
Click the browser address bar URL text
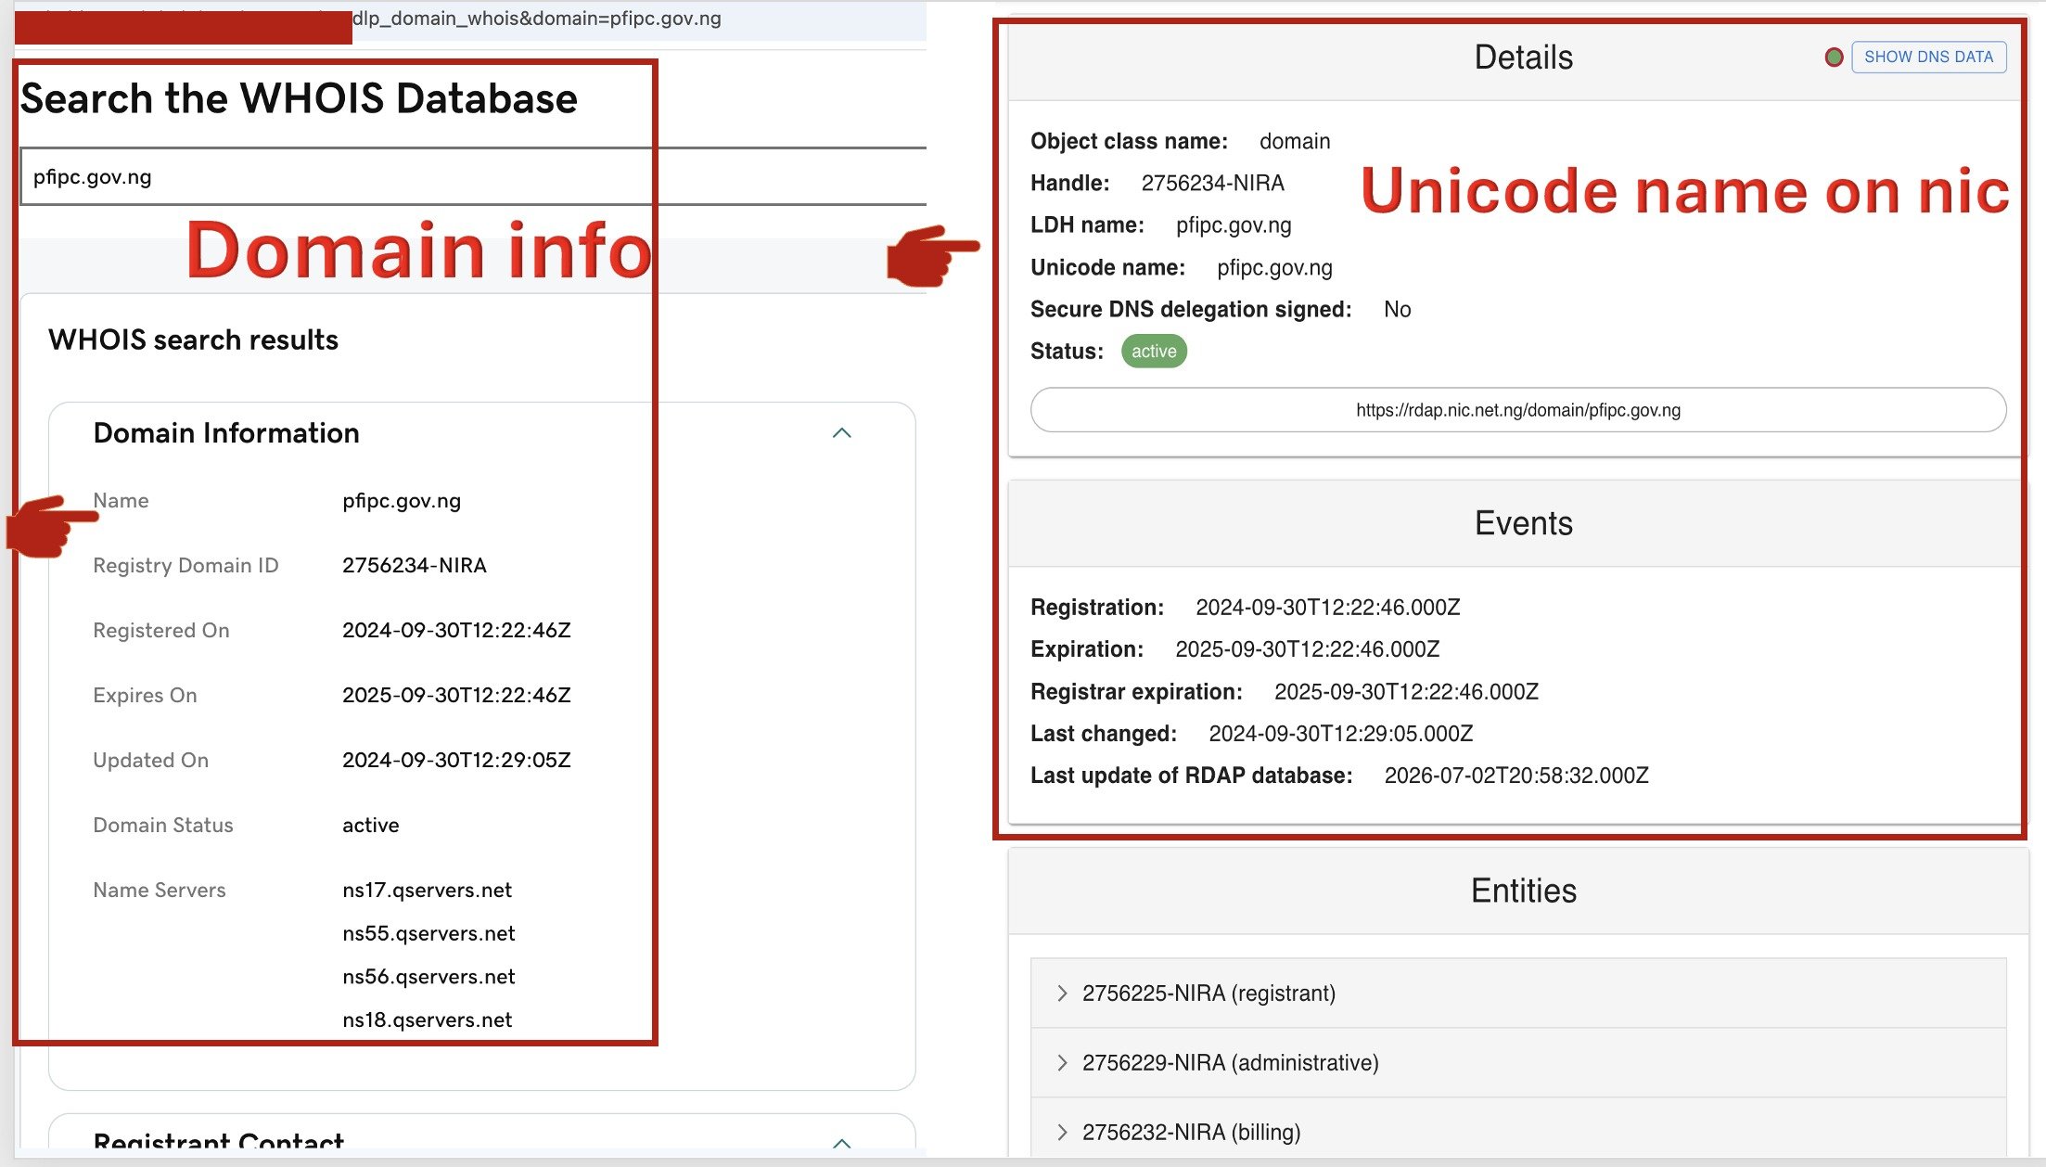pos(537,19)
